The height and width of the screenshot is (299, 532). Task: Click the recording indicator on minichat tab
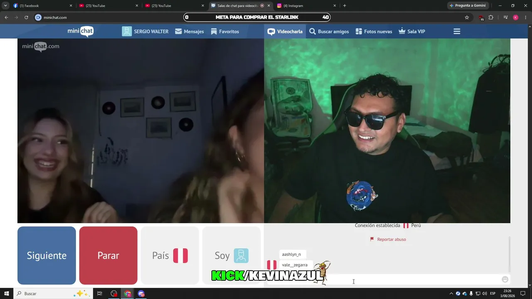[x=262, y=6]
